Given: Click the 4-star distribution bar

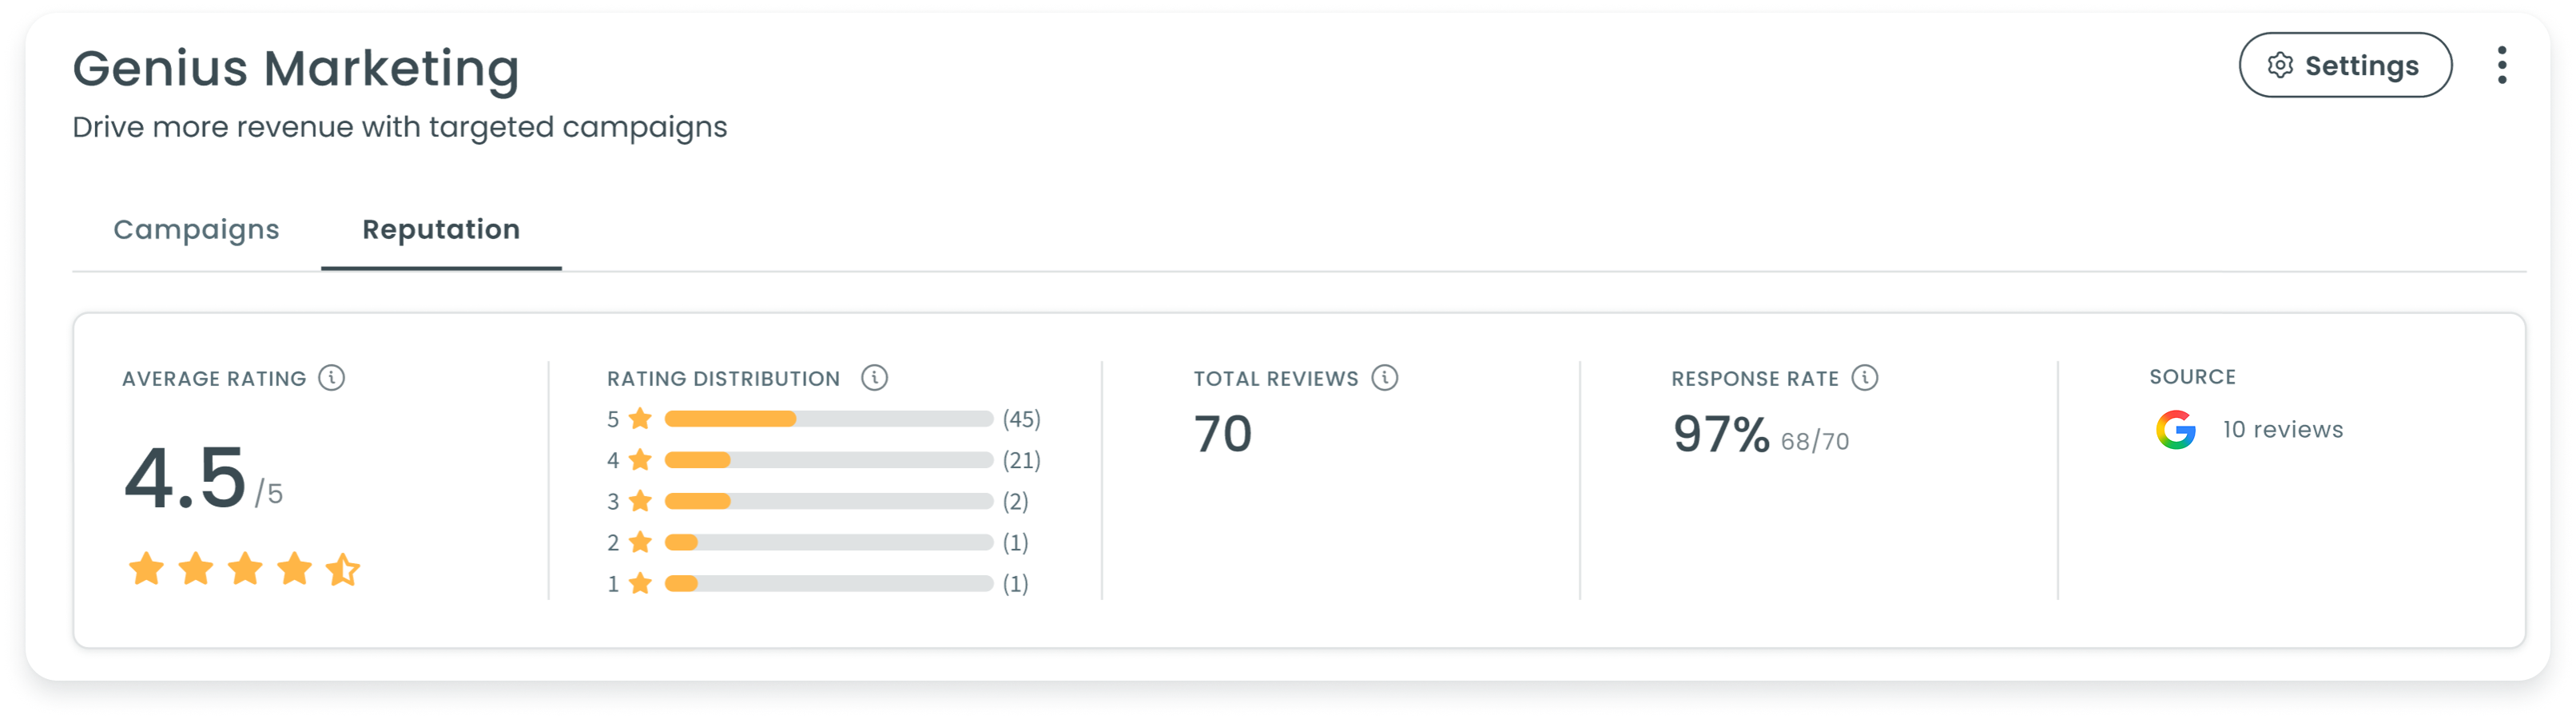Looking at the screenshot, I should tap(828, 460).
